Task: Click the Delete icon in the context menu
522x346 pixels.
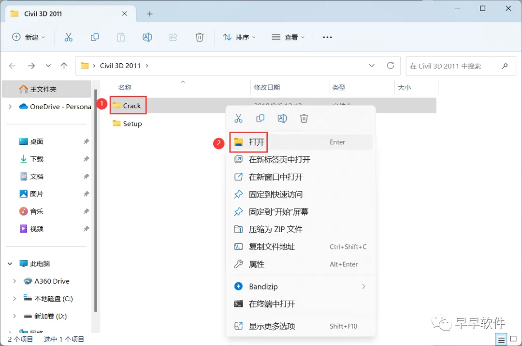Action: click(x=304, y=118)
